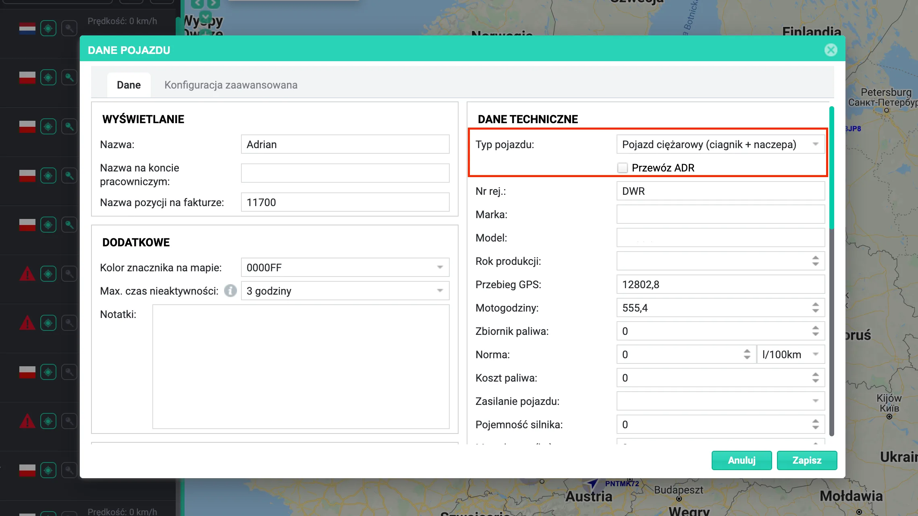Increase the Norma numeric value
Image resolution: width=918 pixels, height=516 pixels.
pyautogui.click(x=747, y=351)
